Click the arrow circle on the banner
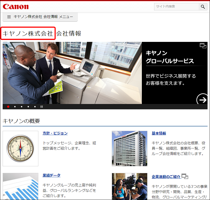210x200 pixels. 202,100
